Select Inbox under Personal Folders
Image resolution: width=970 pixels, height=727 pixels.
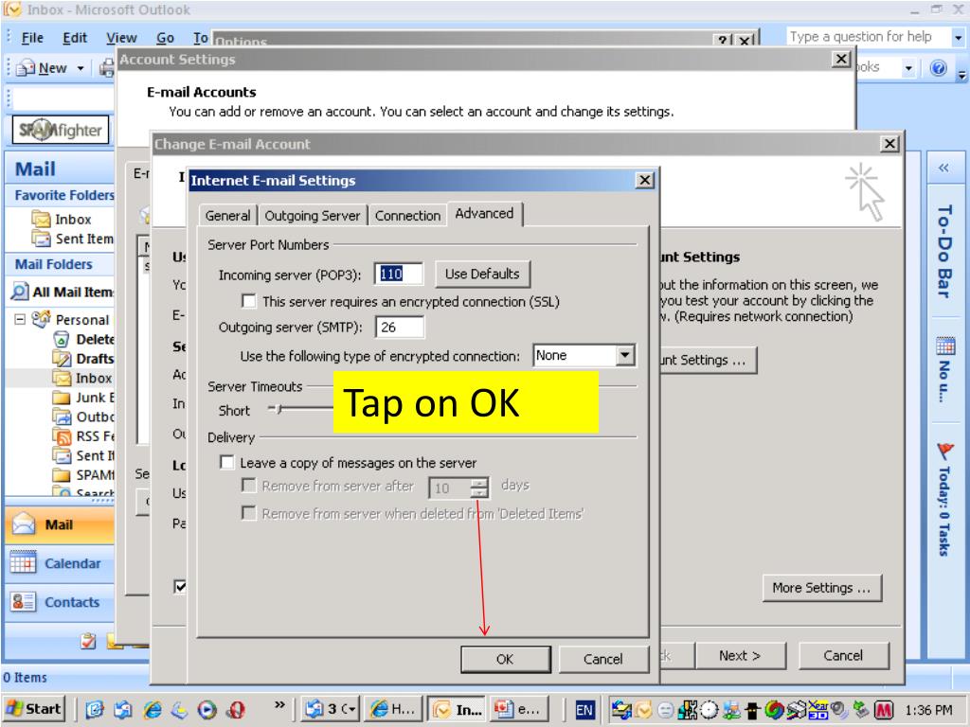pyautogui.click(x=82, y=378)
